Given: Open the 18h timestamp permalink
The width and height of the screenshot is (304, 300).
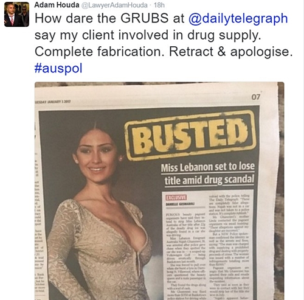Looking at the screenshot, I should pos(159,5).
